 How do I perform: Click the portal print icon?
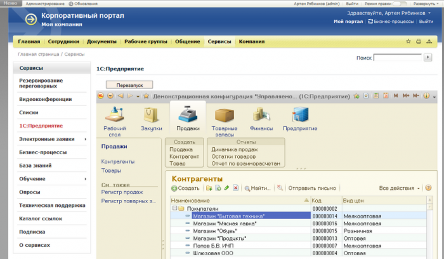click(419, 41)
